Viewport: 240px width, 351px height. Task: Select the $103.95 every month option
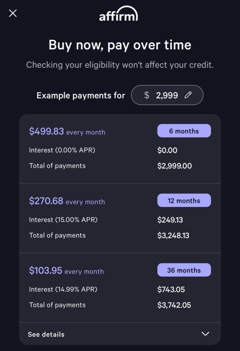[x=66, y=271]
